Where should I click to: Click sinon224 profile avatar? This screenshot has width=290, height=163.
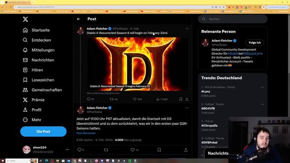point(27,149)
